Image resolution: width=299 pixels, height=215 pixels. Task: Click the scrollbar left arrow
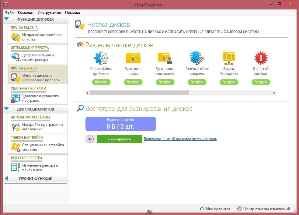pyautogui.click(x=87, y=93)
